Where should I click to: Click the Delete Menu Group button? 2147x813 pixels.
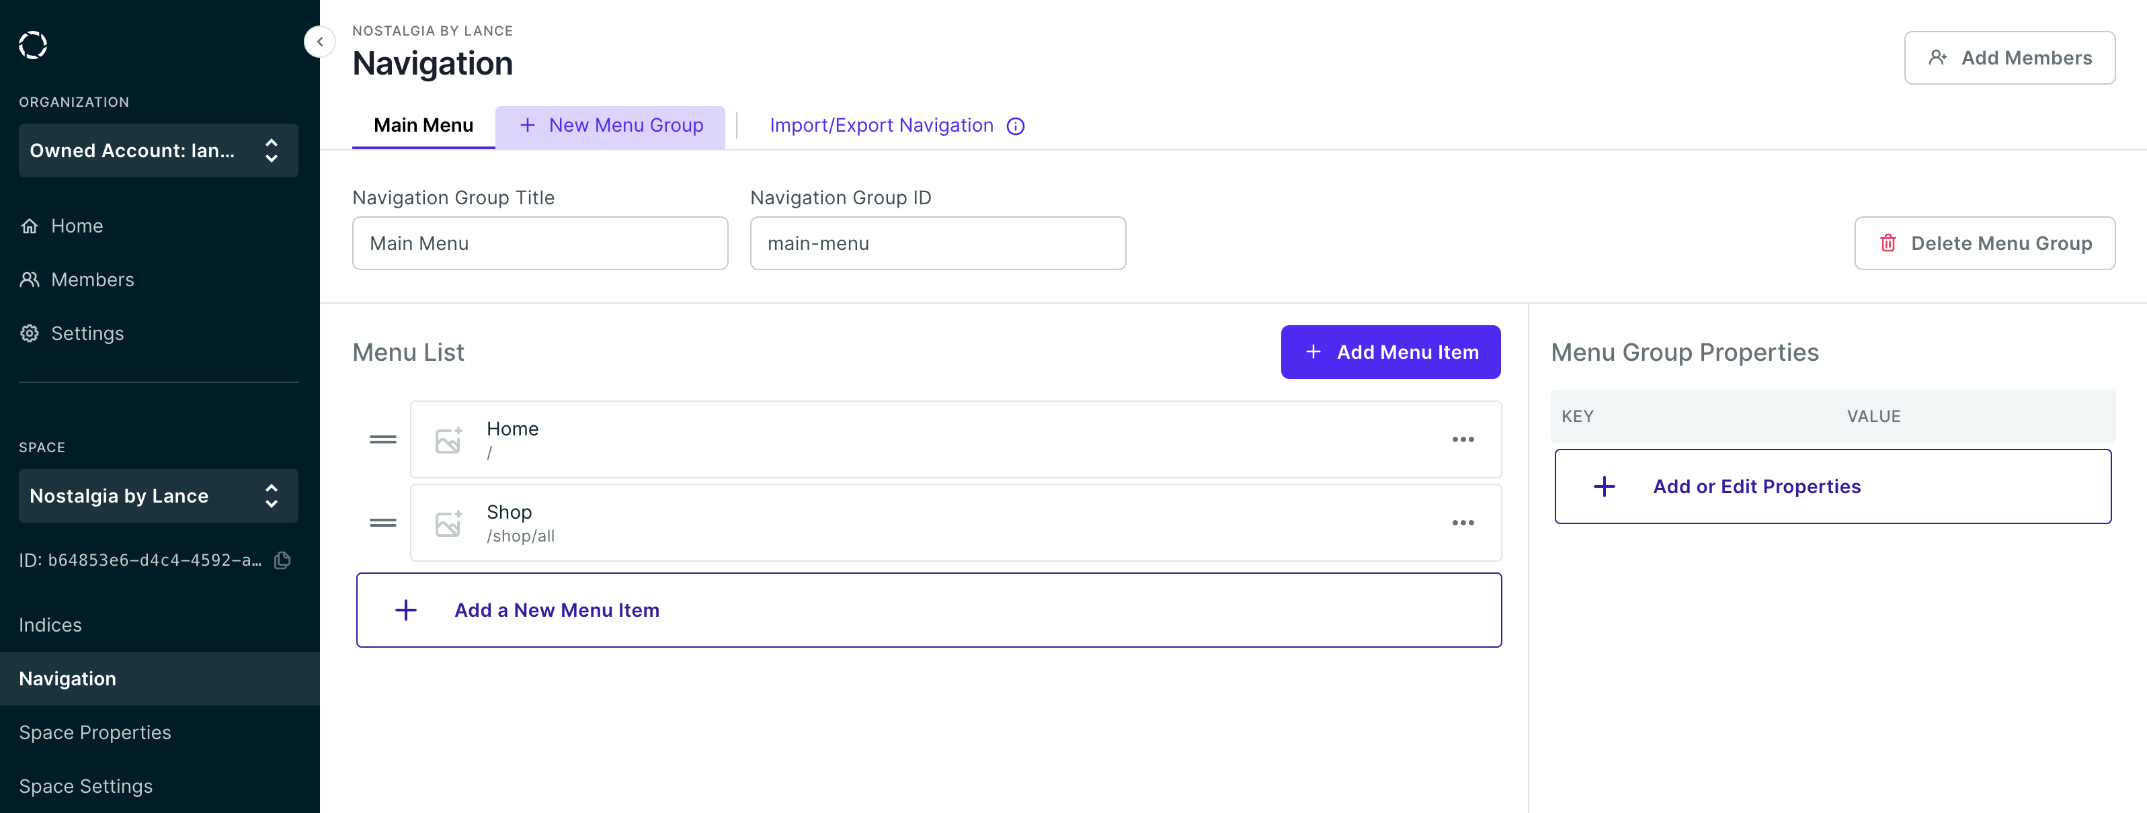point(1984,243)
